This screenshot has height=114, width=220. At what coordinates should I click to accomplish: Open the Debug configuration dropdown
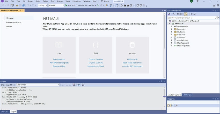[x=43, y=5]
